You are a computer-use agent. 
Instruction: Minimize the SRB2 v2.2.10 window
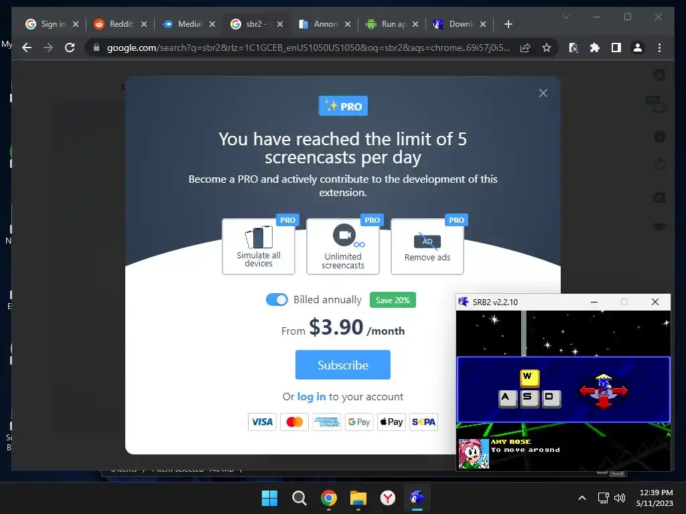point(594,302)
